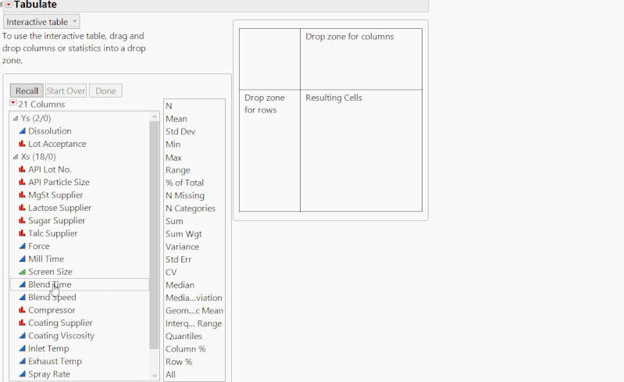Select the Mean statistic
The width and height of the screenshot is (624, 382).
(177, 119)
